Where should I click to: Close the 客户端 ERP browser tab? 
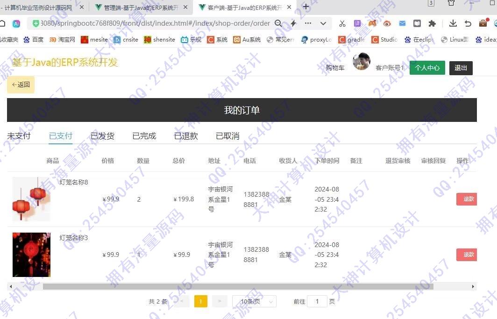[289, 7]
